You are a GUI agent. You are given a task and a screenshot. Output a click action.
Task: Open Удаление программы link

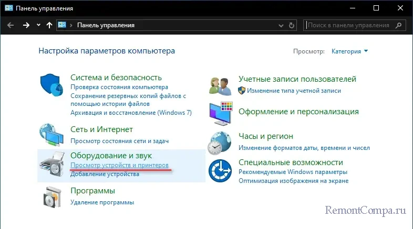pos(102,202)
